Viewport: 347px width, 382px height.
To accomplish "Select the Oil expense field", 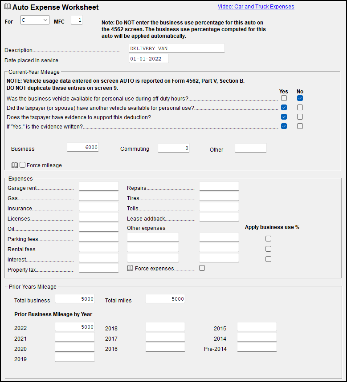I will 99,227.
